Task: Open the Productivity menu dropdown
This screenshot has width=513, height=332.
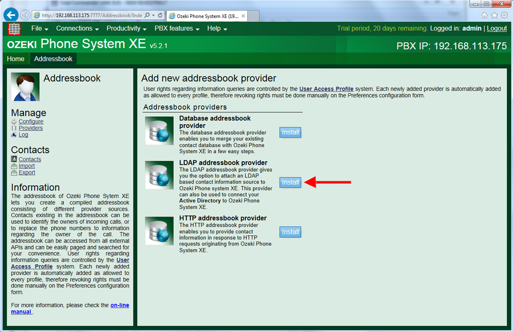Action: click(x=126, y=28)
